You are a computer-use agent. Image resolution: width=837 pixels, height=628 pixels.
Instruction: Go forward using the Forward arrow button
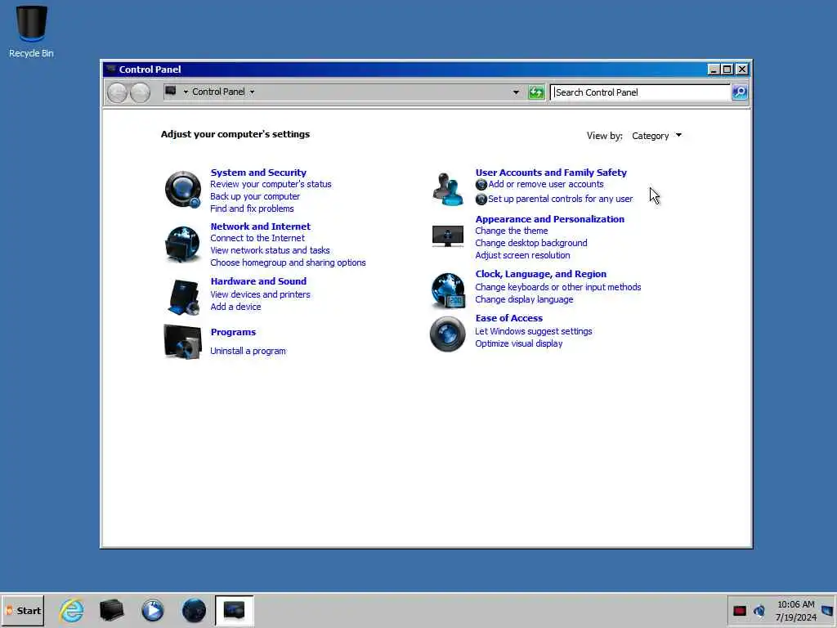[140, 92]
